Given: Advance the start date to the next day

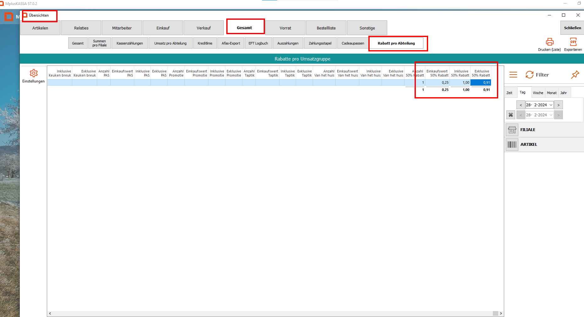Looking at the screenshot, I should coord(559,105).
